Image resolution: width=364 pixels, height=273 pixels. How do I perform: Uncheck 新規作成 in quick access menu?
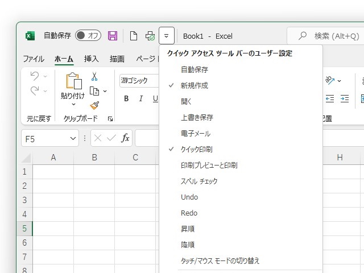241,86
